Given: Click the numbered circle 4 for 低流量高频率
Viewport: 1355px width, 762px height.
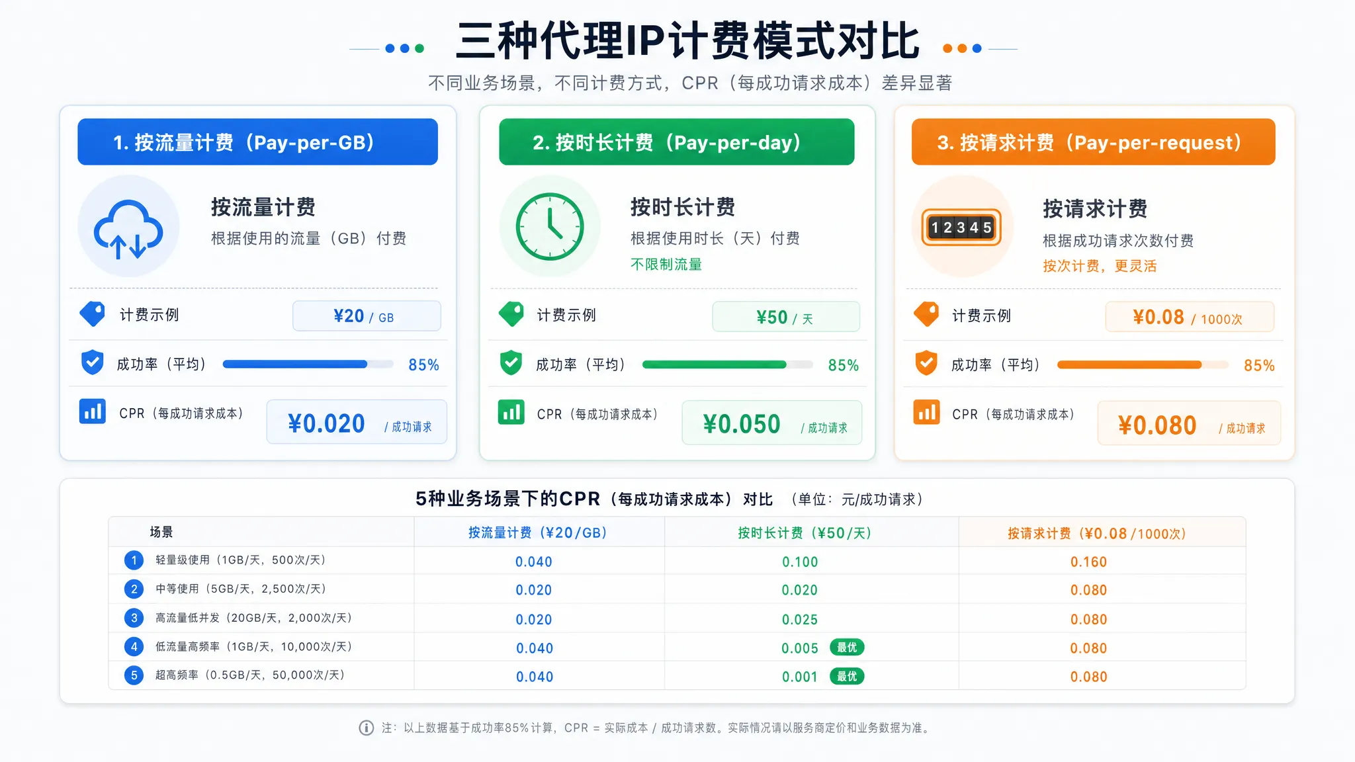Looking at the screenshot, I should pos(134,646).
